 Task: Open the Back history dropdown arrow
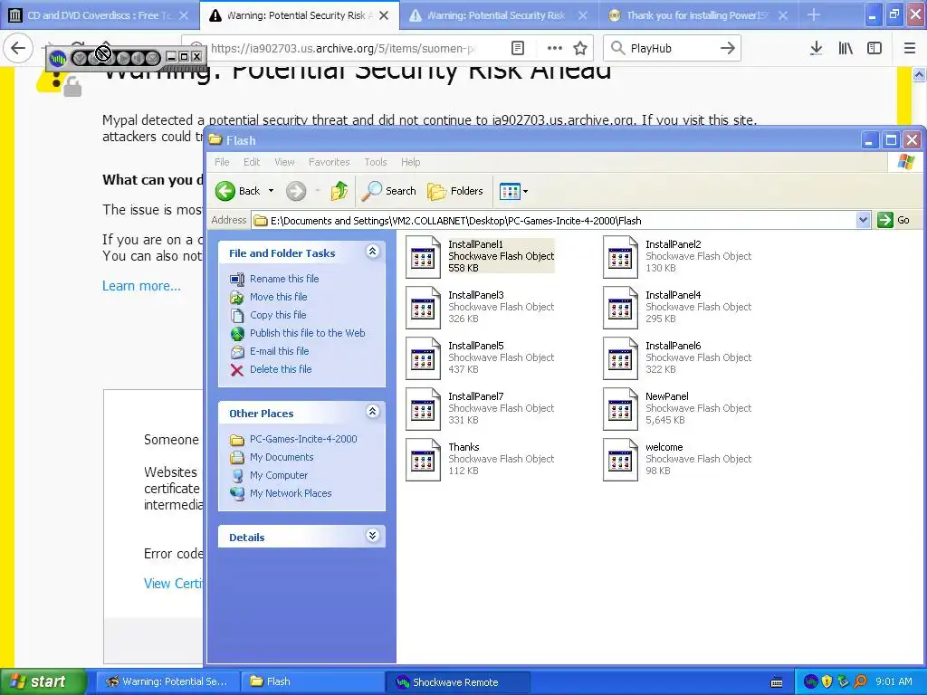coord(271,191)
